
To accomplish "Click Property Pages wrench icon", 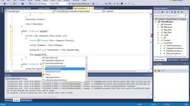I will (x=164, y=71).
